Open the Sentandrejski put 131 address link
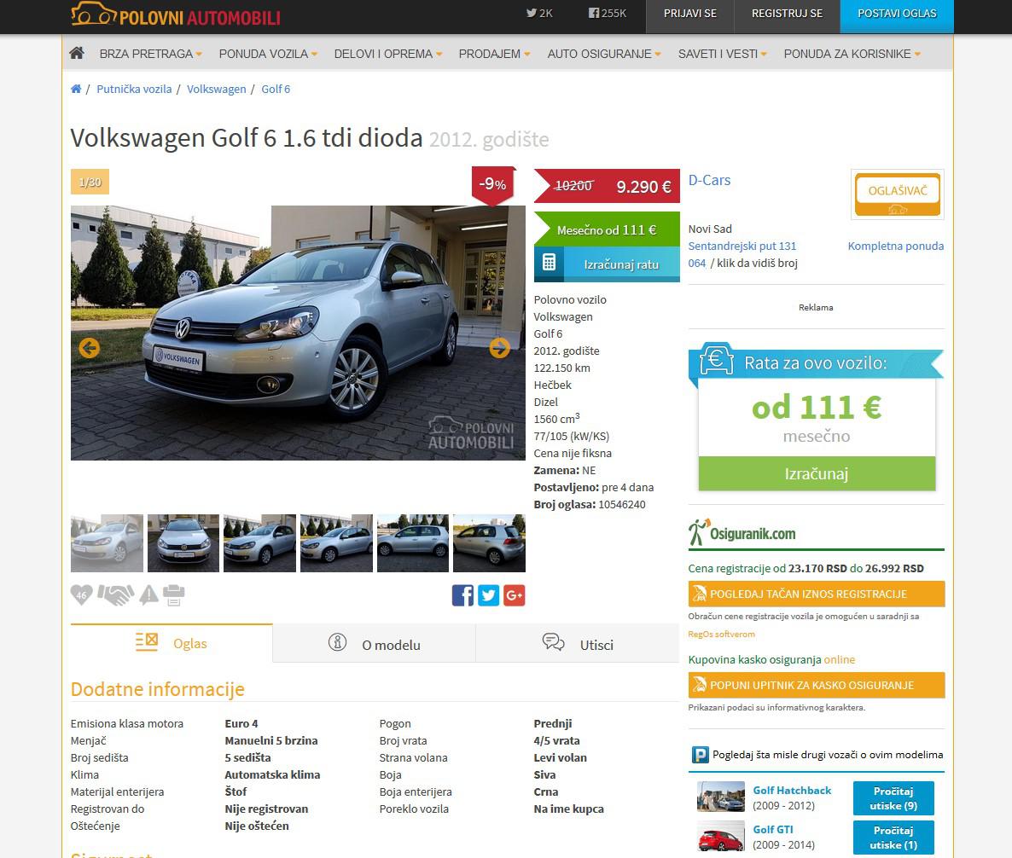 click(742, 246)
